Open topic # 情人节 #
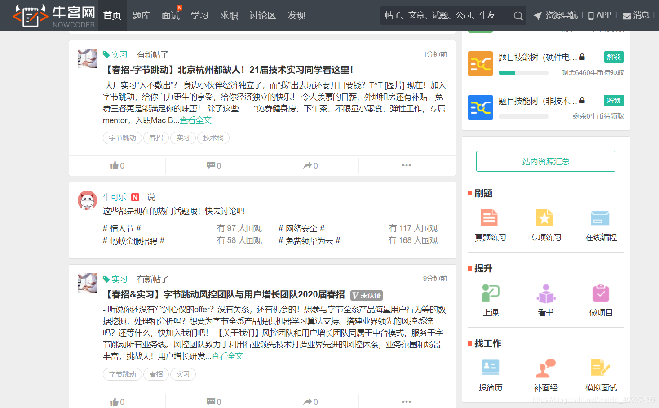The width and height of the screenshot is (659, 408). (122, 228)
